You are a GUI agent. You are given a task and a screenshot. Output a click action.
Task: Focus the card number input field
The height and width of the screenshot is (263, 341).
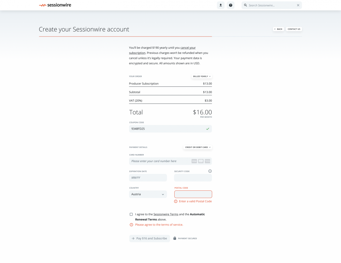click(x=160, y=161)
